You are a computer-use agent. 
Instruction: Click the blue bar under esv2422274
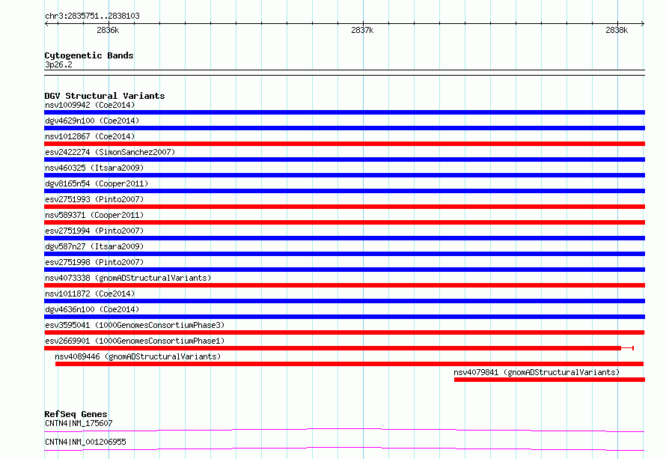344,159
